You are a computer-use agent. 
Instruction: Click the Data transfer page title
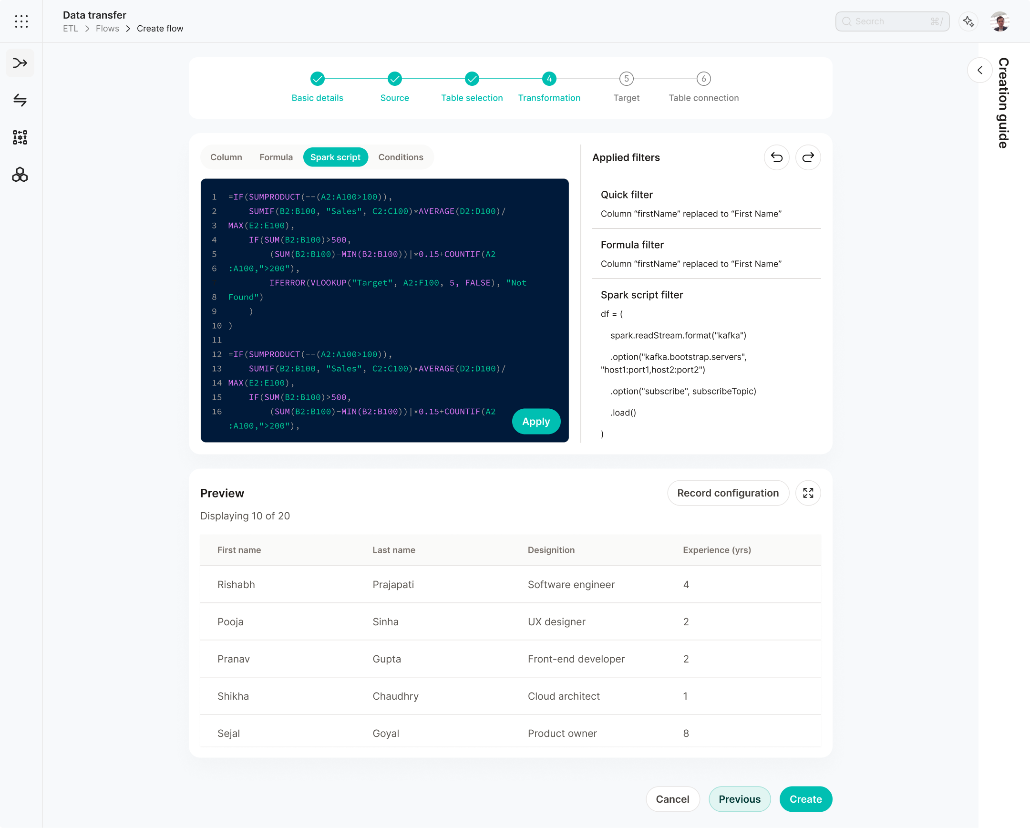coord(94,15)
